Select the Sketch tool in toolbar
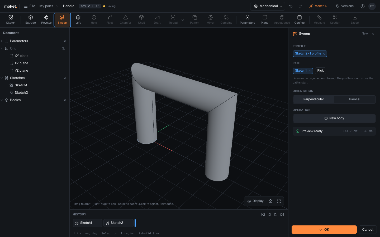The image size is (380, 237). pos(11,20)
